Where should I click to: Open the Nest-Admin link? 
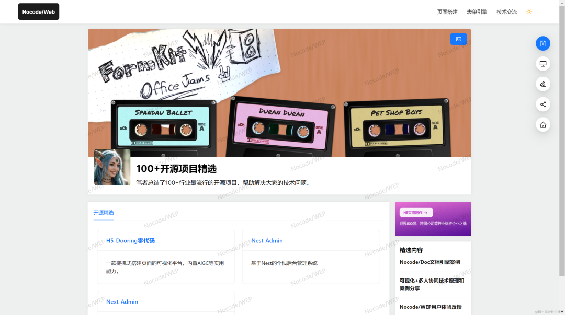click(x=267, y=240)
